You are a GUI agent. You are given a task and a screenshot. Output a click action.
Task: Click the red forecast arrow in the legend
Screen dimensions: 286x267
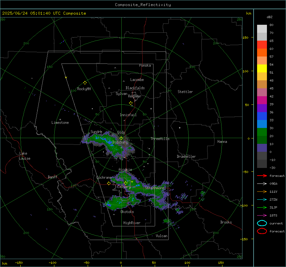tap(262, 176)
